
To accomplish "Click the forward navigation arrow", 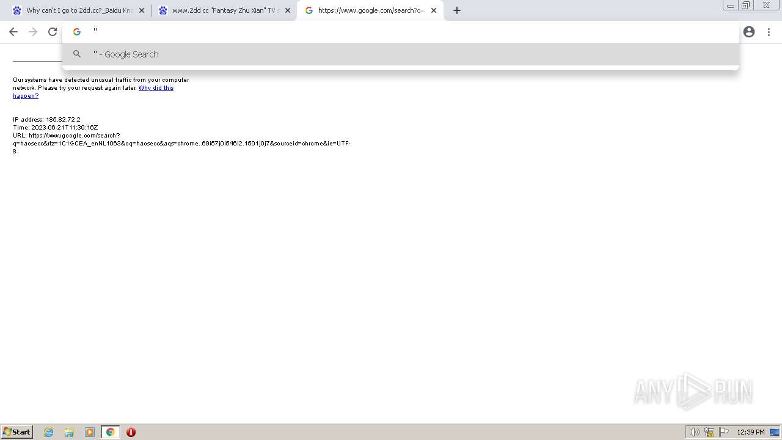I will pos(33,32).
